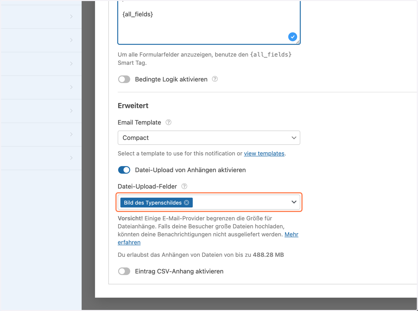
Task: Open the Compact email template dropdown
Action: pyautogui.click(x=209, y=138)
